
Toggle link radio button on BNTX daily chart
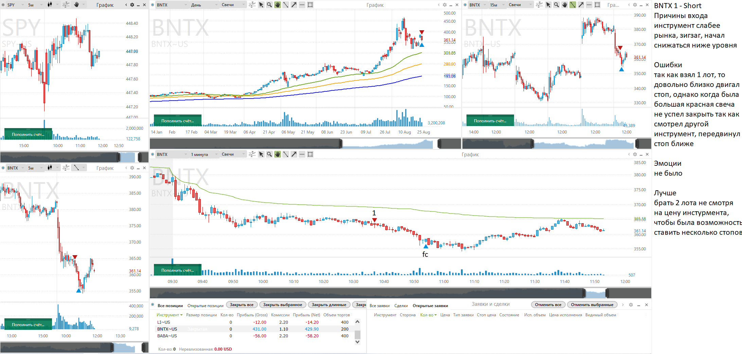153,5
